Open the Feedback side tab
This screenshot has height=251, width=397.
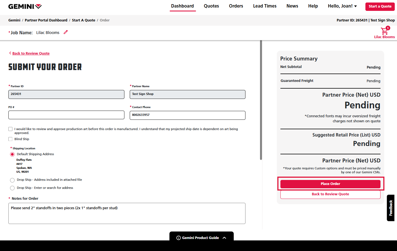tap(391, 208)
